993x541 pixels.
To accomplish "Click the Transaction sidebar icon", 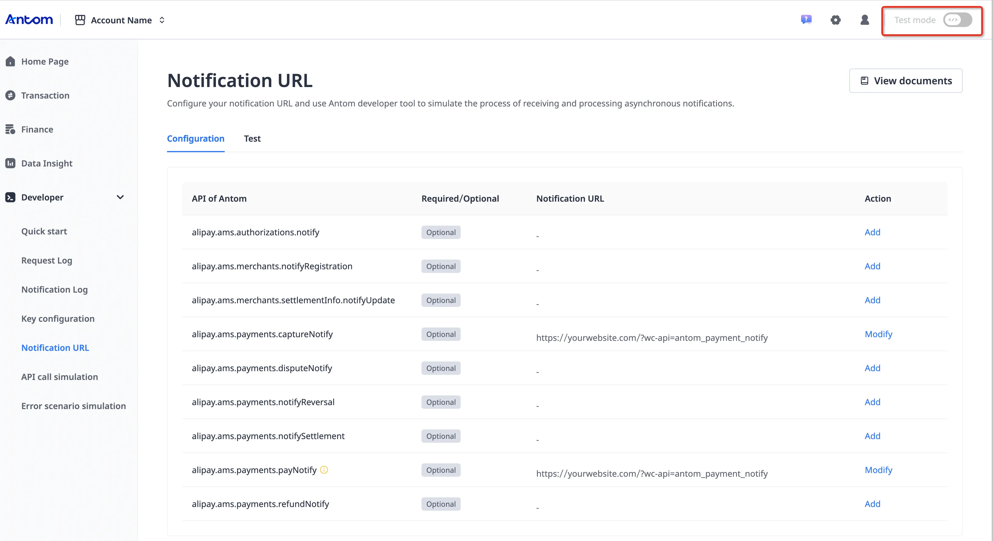I will tap(10, 96).
